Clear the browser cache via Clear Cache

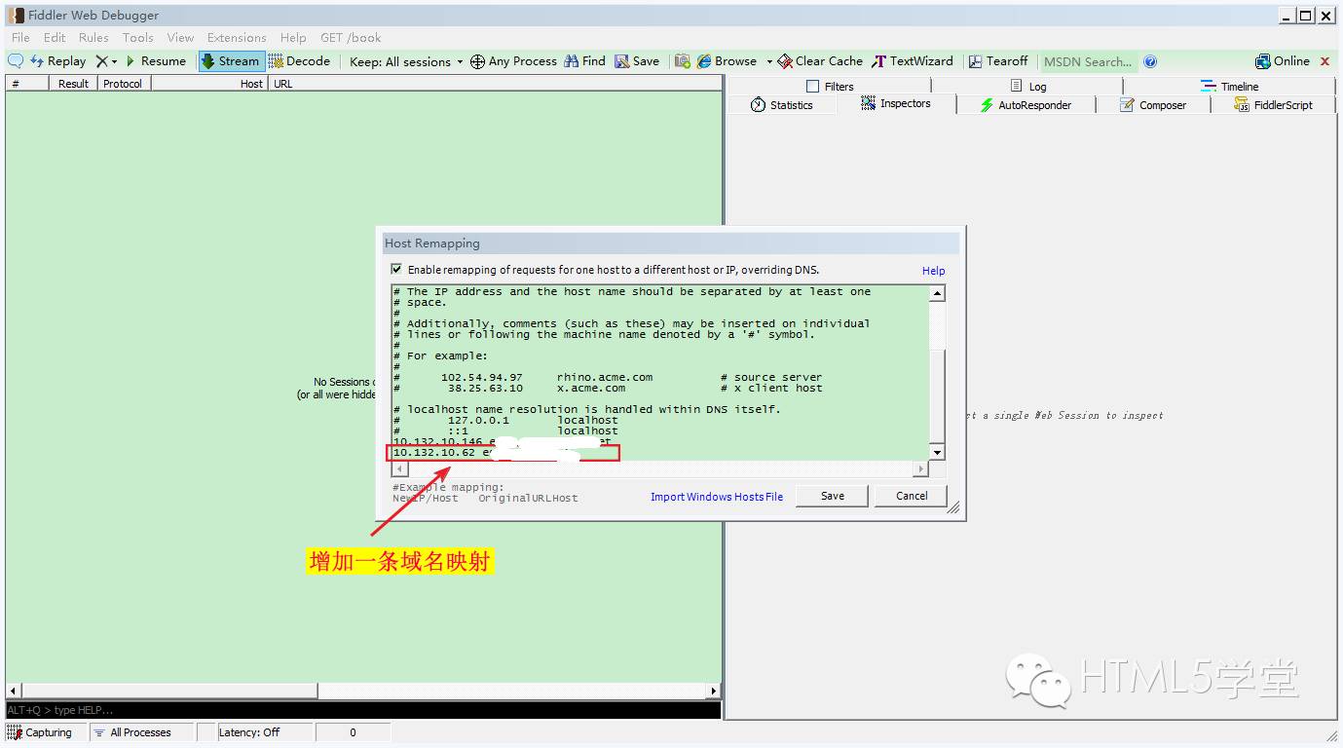[x=819, y=60]
